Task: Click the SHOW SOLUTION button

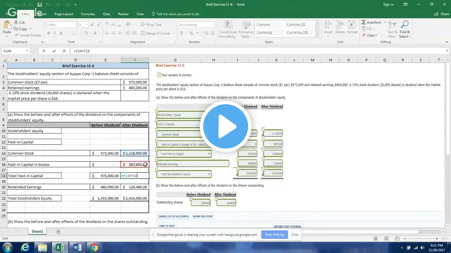Action: pyautogui.click(x=203, y=216)
